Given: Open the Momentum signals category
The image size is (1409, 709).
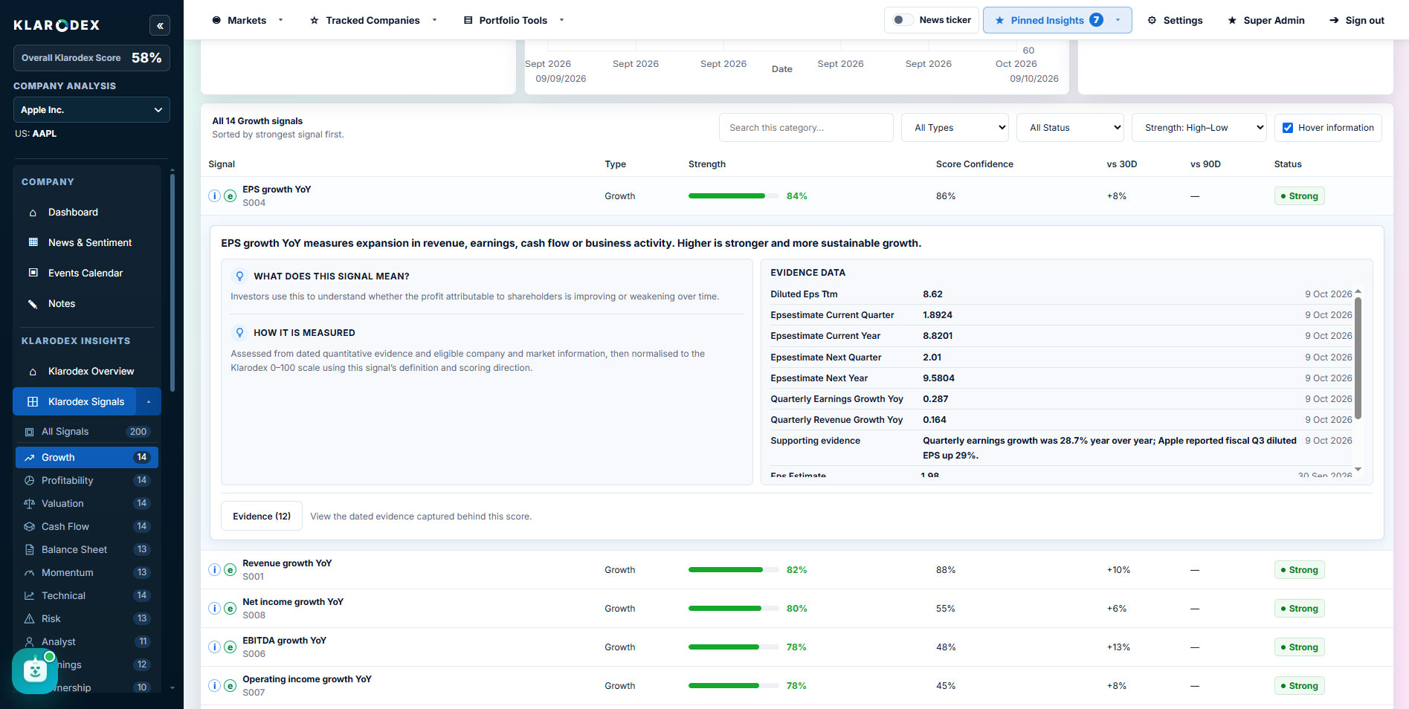Looking at the screenshot, I should [87, 573].
